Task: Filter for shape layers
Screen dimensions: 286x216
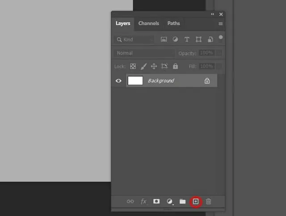Action: click(x=198, y=40)
